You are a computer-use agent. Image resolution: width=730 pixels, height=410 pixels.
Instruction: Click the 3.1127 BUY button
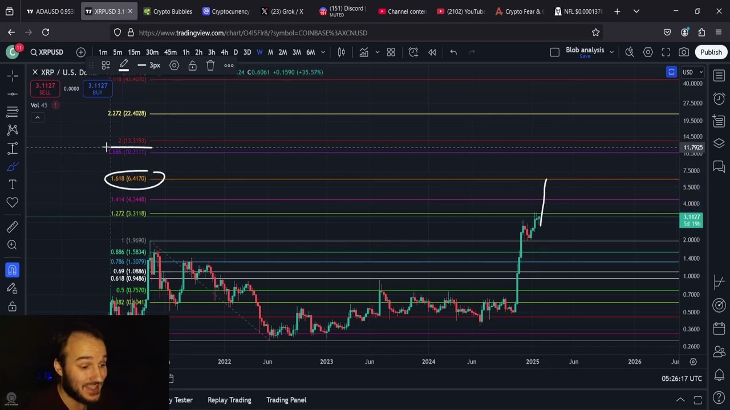tap(98, 89)
